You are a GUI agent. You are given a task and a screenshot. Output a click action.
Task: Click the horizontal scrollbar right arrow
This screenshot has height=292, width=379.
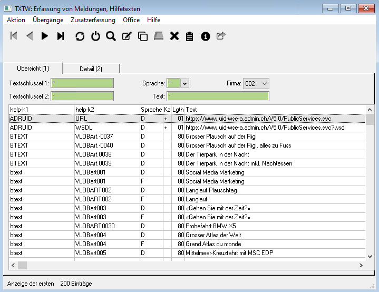[361, 266]
